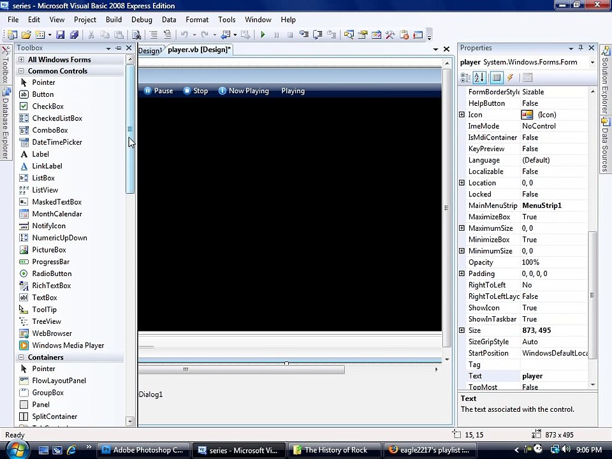The height and width of the screenshot is (459, 612).
Task: Open The History of Rock taskbar window
Action: [333, 450]
